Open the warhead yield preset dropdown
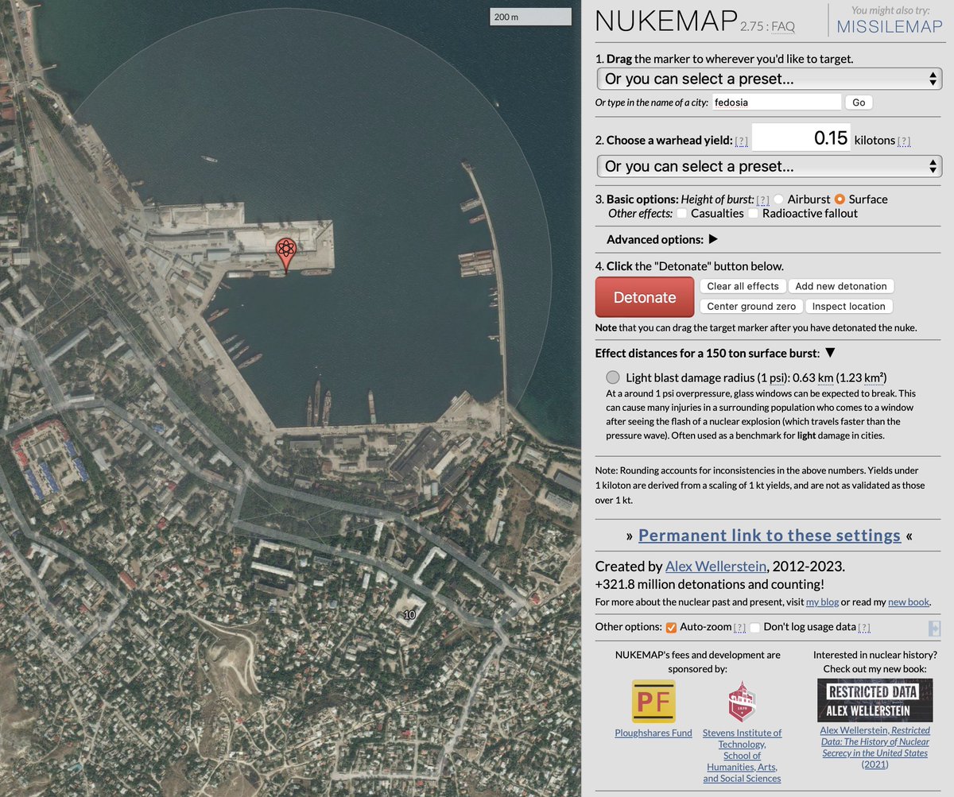Viewport: 954px width, 797px height. [769, 166]
